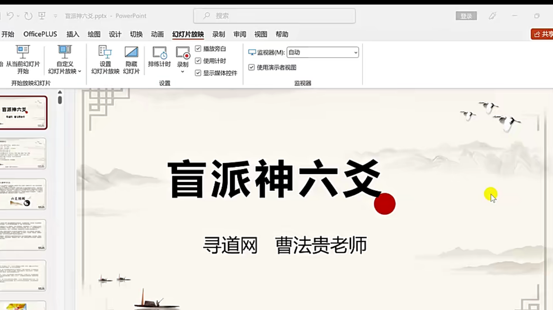The height and width of the screenshot is (310, 553).
Task: Open the 录制 dropdown arrow
Action: click(182, 71)
